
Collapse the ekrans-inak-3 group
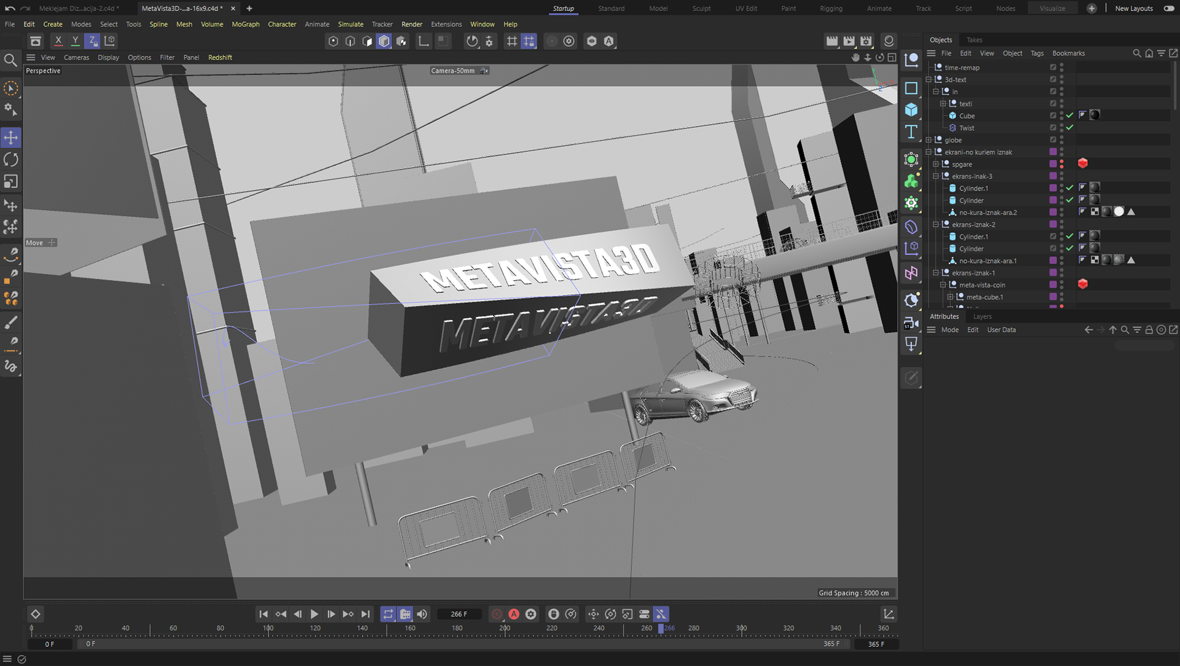click(x=936, y=176)
